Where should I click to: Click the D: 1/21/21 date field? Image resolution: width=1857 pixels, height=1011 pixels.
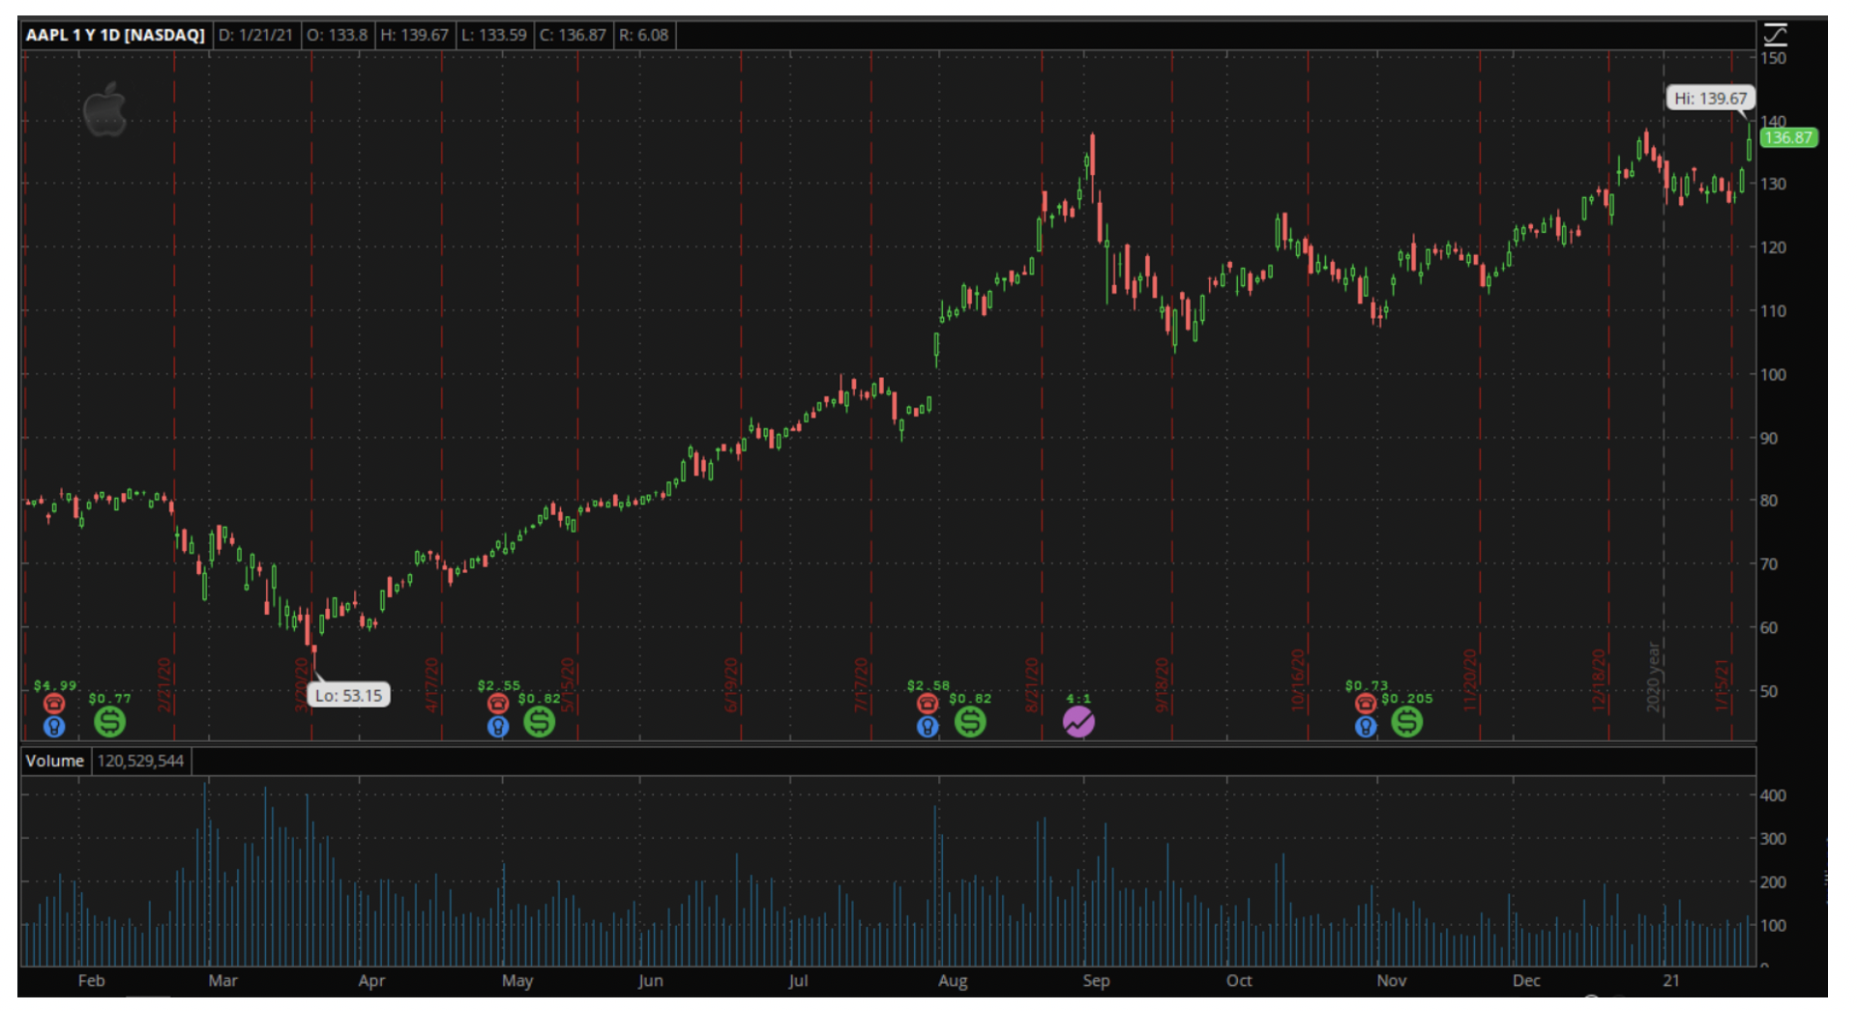(255, 35)
